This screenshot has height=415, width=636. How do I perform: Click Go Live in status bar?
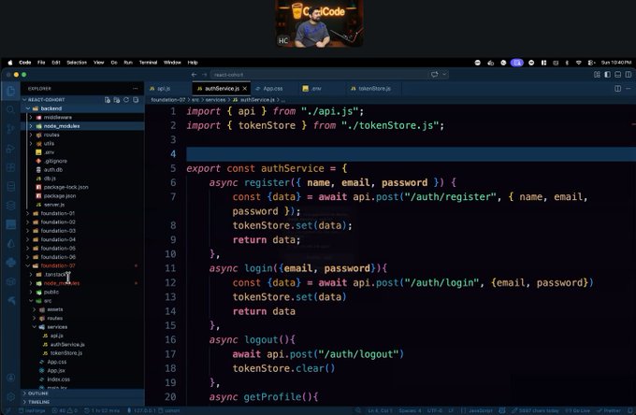(x=579, y=410)
